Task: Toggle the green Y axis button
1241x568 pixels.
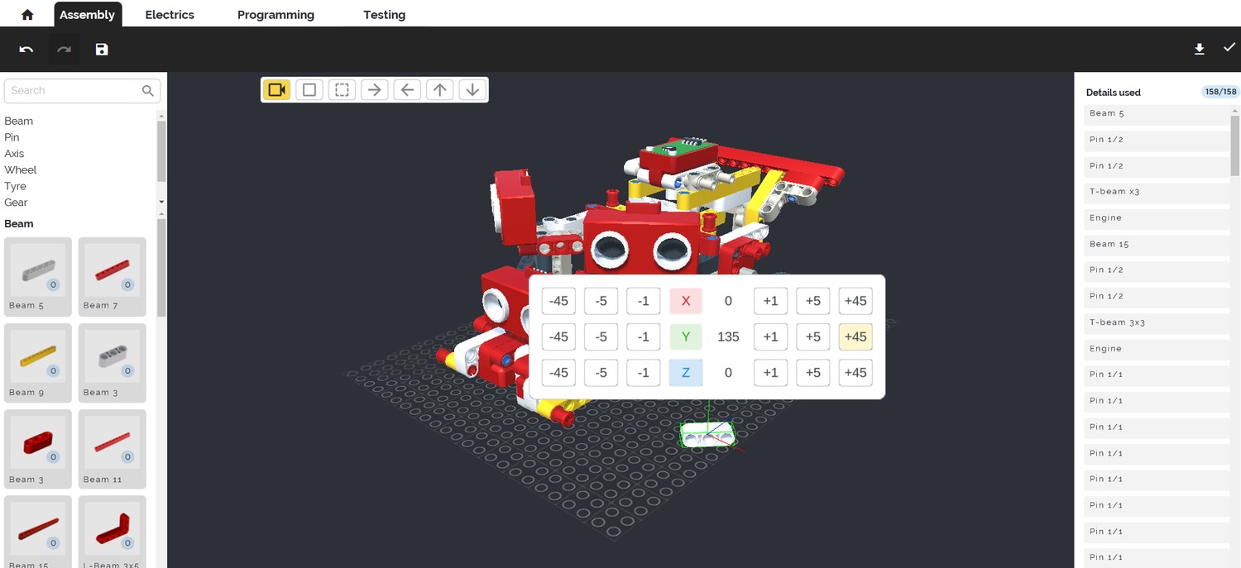Action: click(x=686, y=337)
